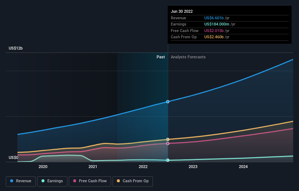The height and width of the screenshot is (191, 299).
Task: Click the pink Free Cash Flow data point marker
Action: [x=168, y=144]
